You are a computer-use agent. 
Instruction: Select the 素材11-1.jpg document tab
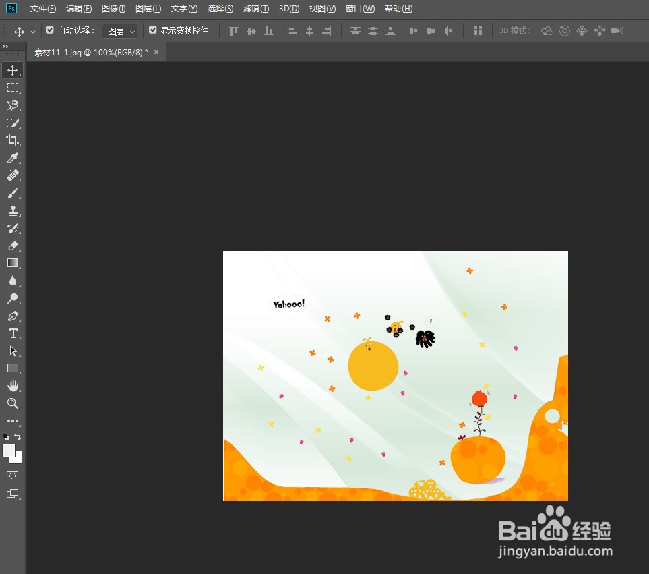(91, 53)
